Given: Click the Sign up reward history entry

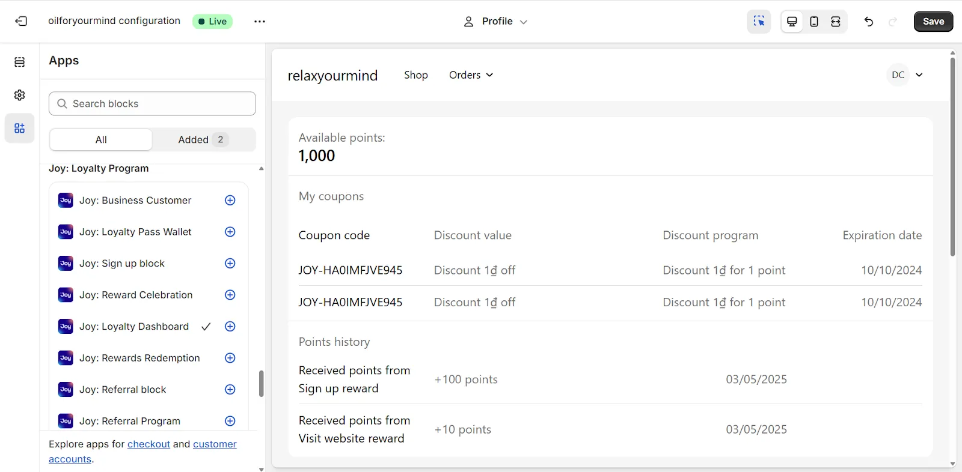Looking at the screenshot, I should tap(354, 380).
